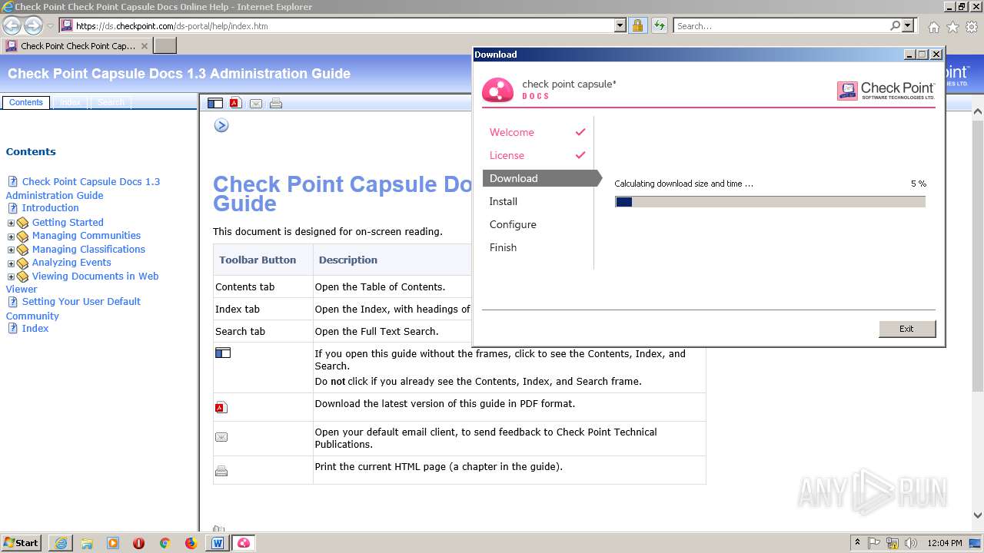
Task: Click the Capsule Docs installer taskbar item
Action: [244, 543]
